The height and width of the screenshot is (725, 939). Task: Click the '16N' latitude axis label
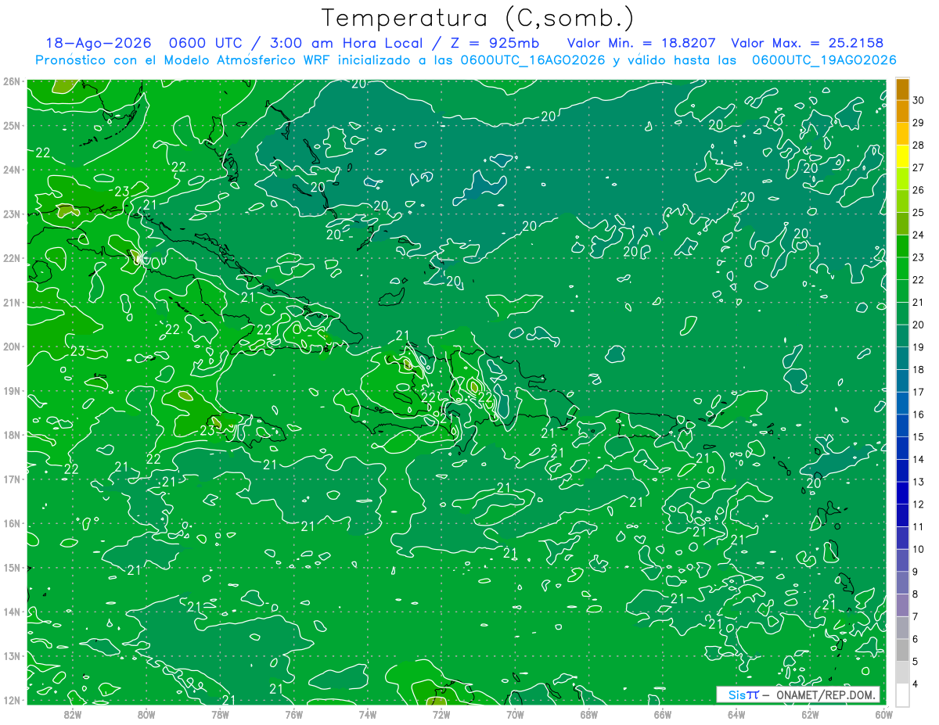[12, 523]
